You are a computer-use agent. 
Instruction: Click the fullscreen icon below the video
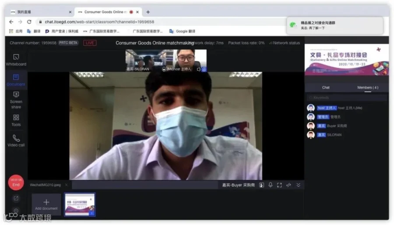(x=279, y=185)
